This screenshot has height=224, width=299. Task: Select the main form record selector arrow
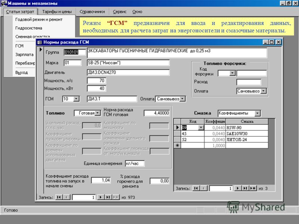point(41,50)
